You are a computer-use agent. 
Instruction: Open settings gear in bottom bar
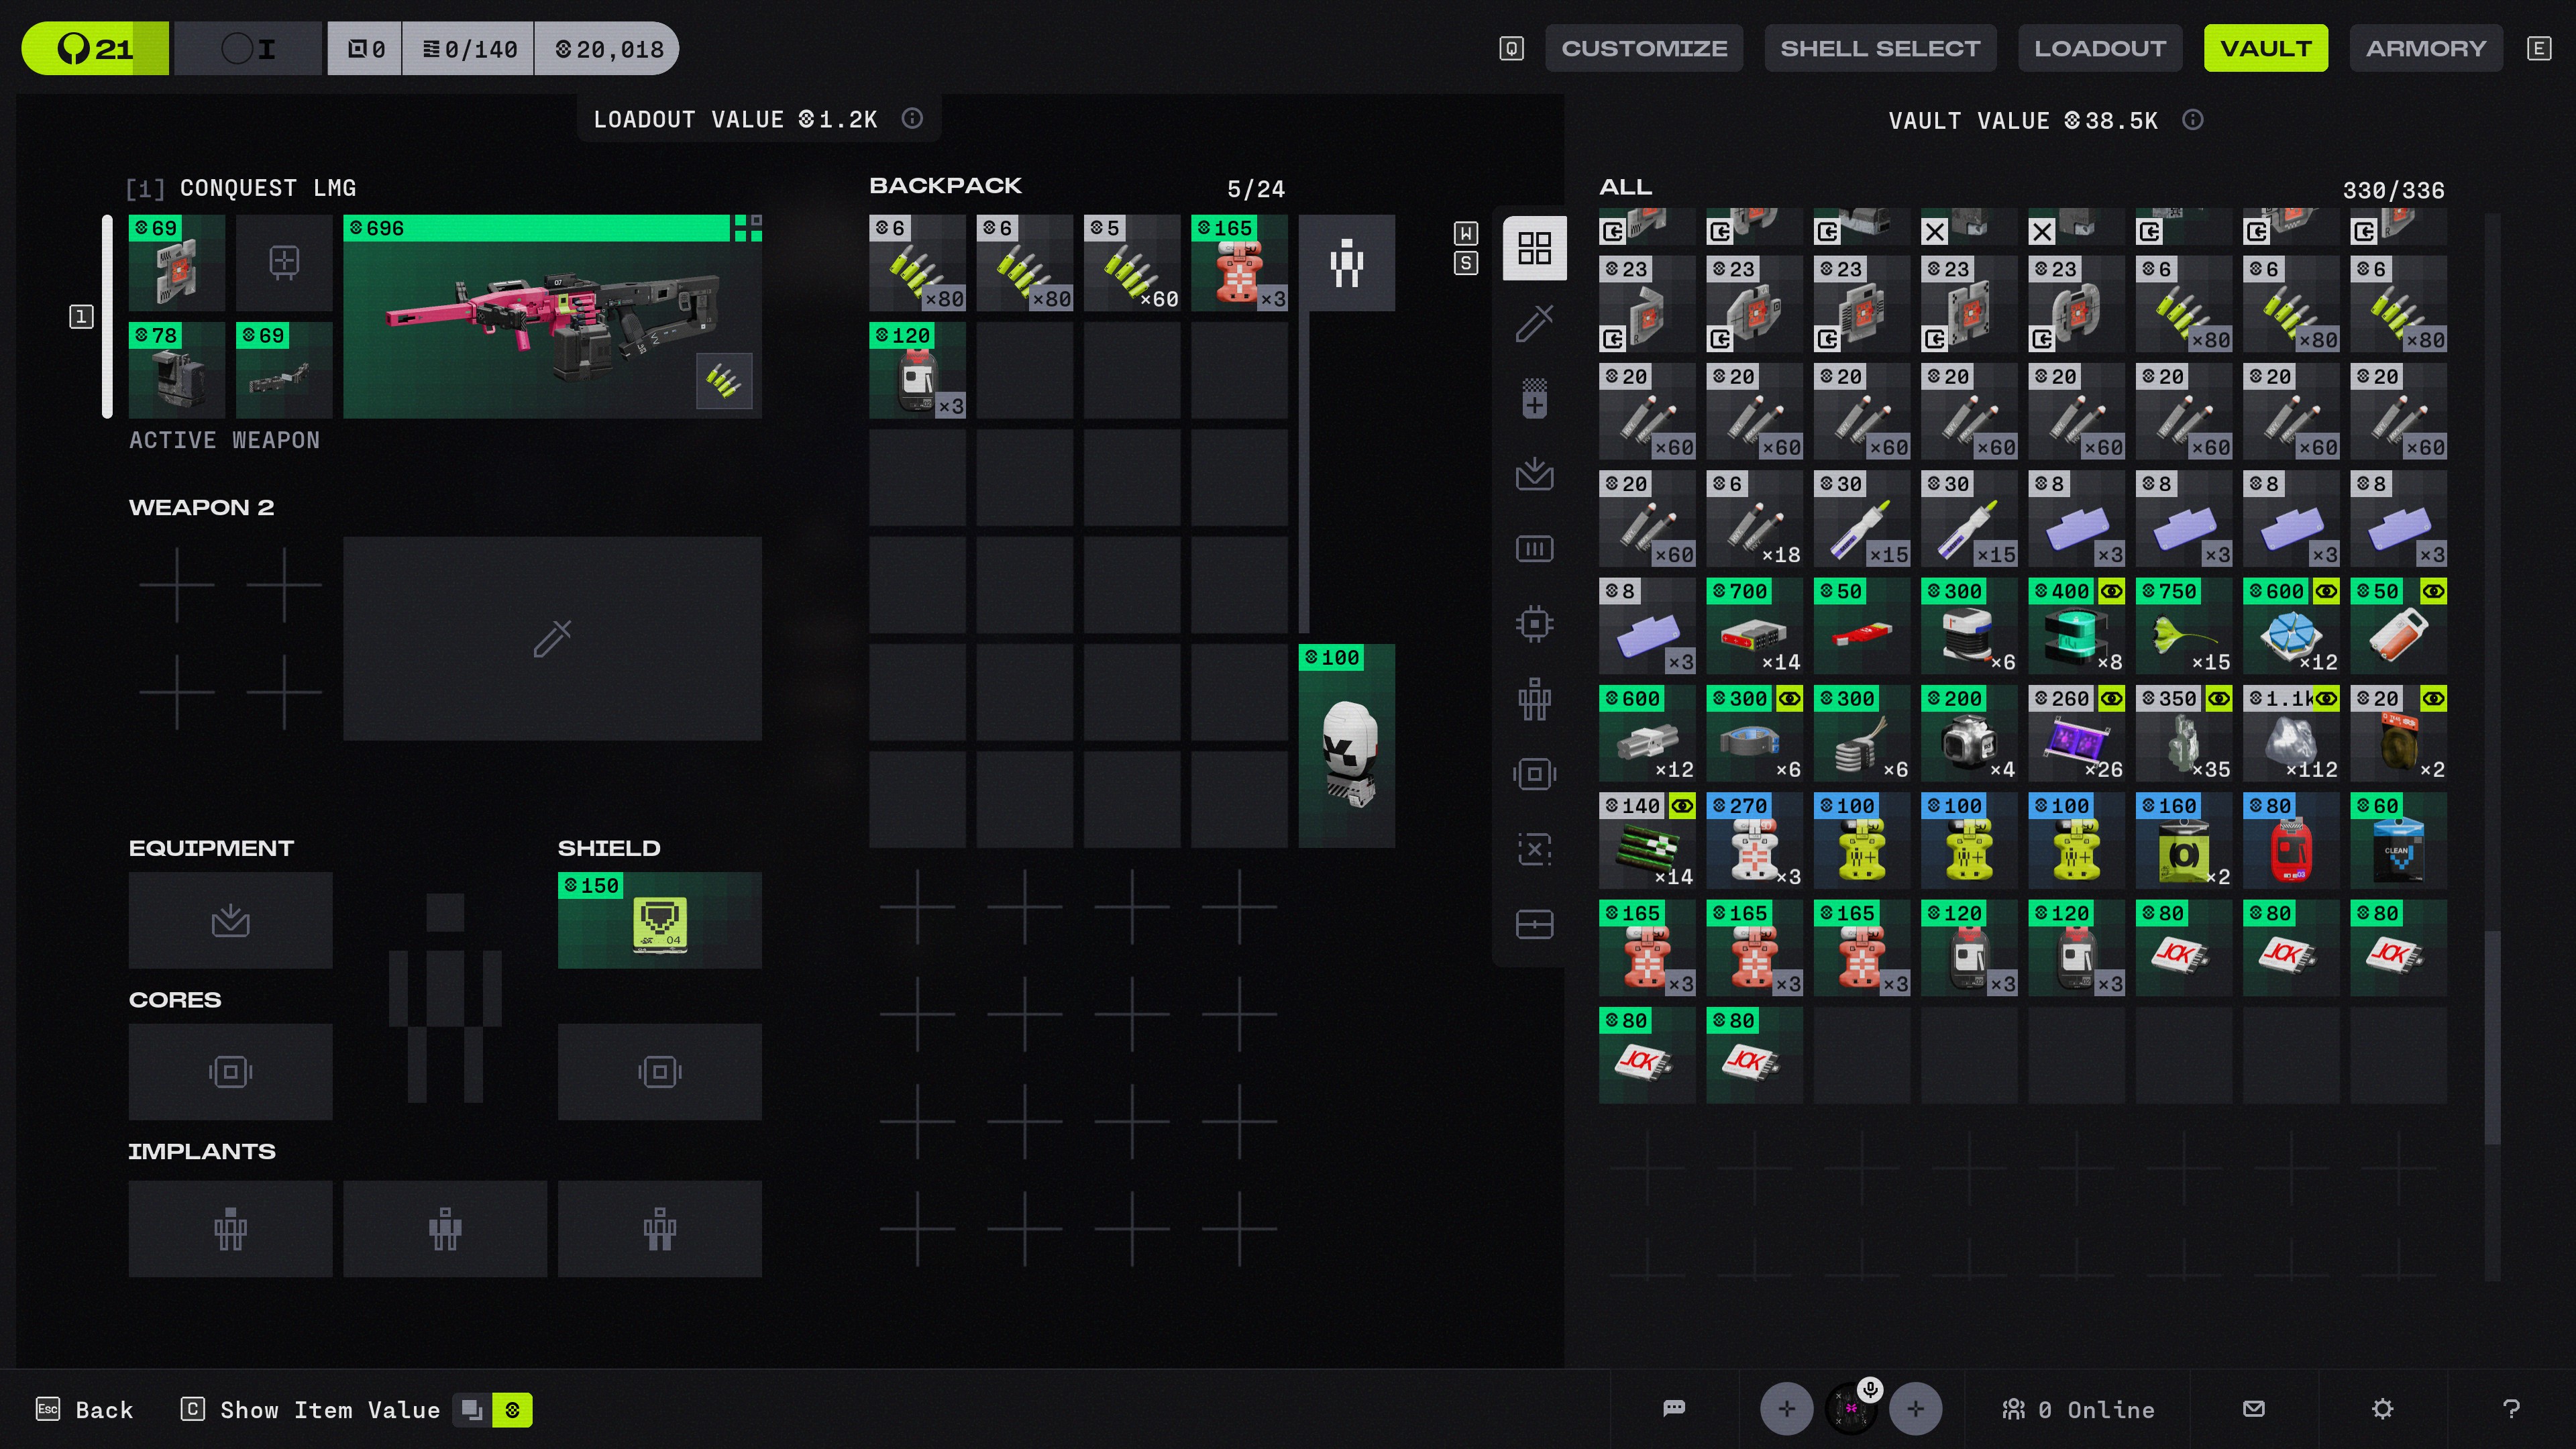[2382, 1409]
